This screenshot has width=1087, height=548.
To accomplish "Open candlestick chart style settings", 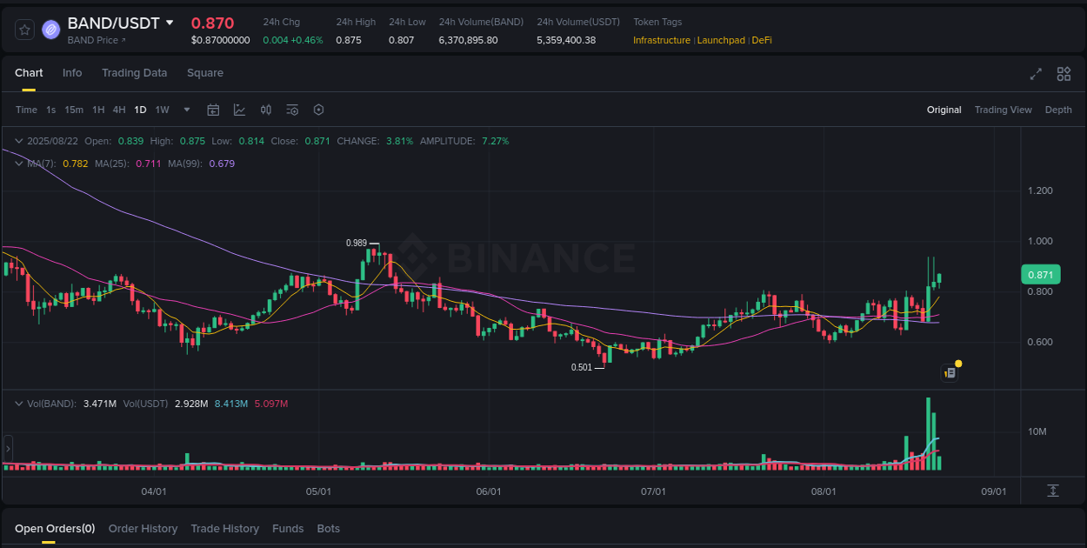I will 266,110.
